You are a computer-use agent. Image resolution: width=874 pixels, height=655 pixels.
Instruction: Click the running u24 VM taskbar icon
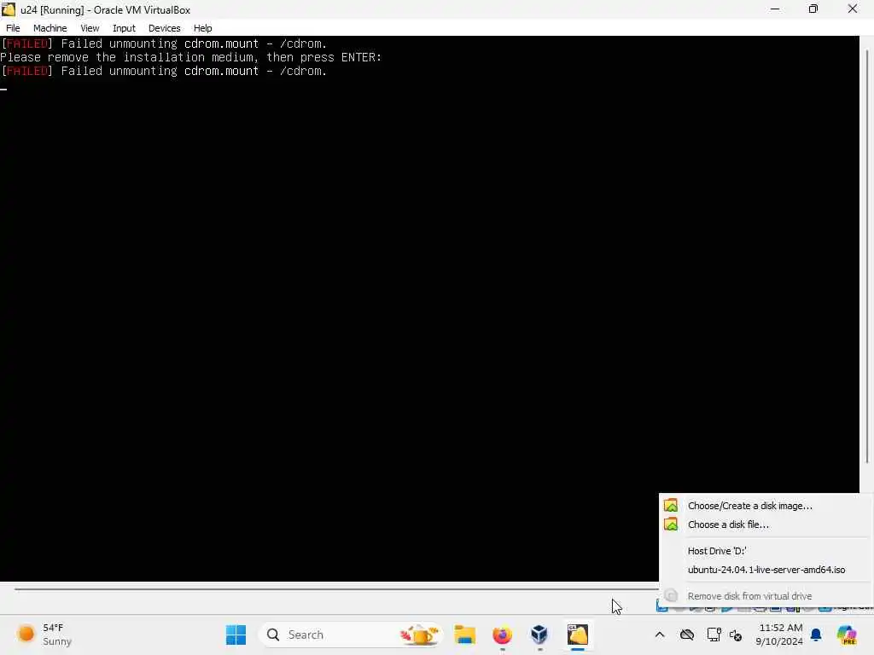[x=578, y=635]
